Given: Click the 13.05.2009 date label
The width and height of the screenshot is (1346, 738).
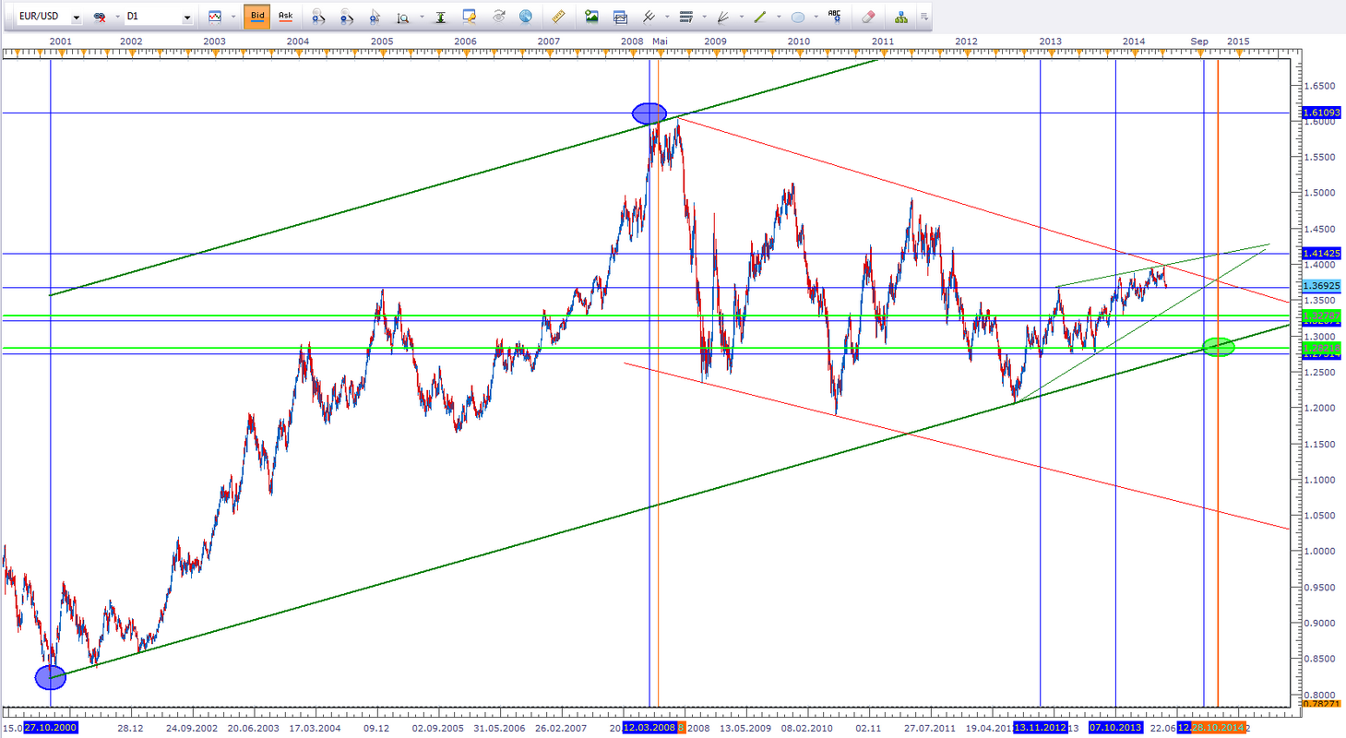Looking at the screenshot, I should [747, 728].
